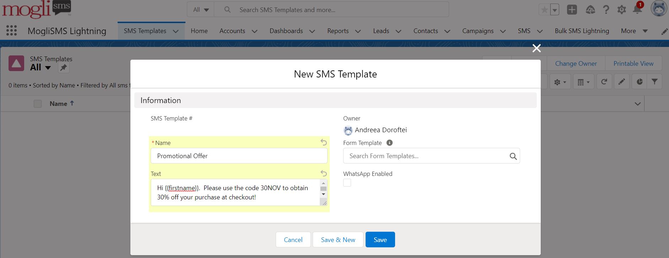Image resolution: width=669 pixels, height=258 pixels.
Task: Pin the All list view
Action: click(64, 68)
